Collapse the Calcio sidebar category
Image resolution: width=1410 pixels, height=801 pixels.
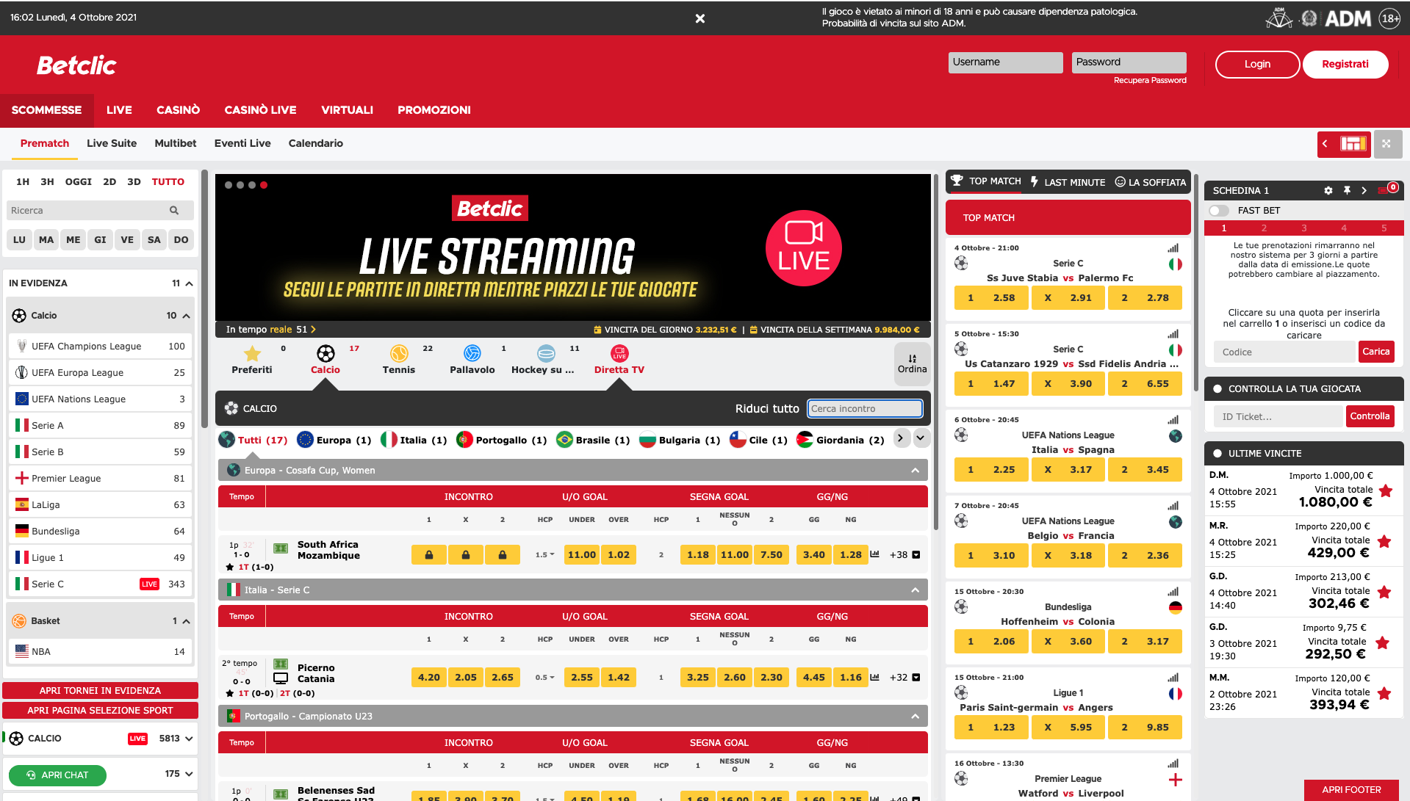[x=184, y=315]
